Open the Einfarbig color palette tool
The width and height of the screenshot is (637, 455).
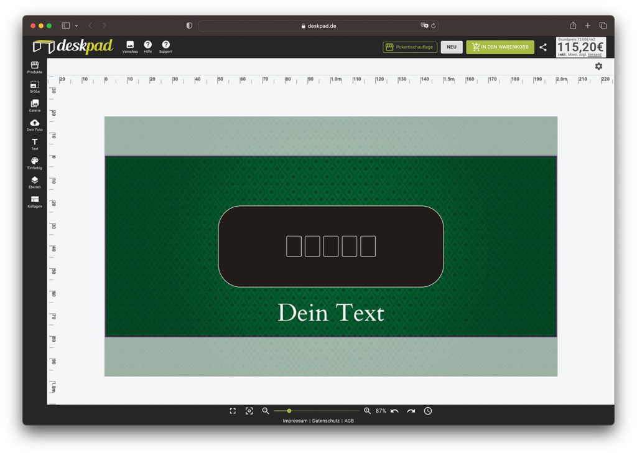click(x=35, y=163)
